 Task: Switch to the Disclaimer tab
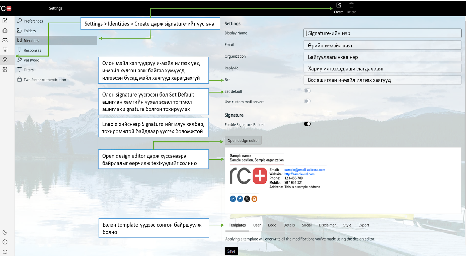coord(327,225)
